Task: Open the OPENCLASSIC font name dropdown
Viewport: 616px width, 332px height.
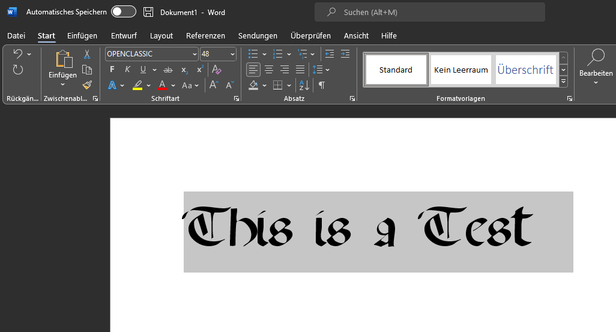Action: (x=194, y=54)
